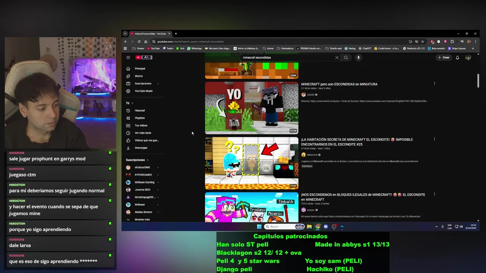Show more bookmarks via overflow chevron
The height and width of the screenshot is (273, 486).
coord(473,49)
